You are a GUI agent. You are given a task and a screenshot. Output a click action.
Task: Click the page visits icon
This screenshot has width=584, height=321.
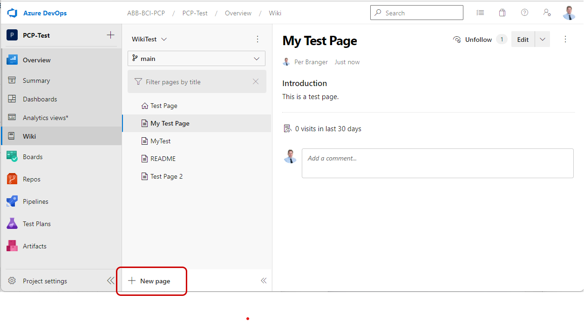(287, 129)
